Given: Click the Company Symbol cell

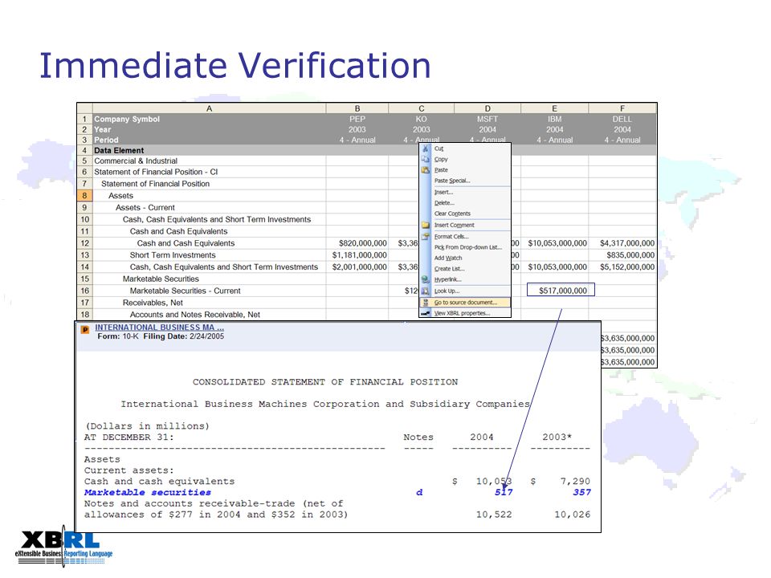Looking at the screenshot, I should pos(209,119).
